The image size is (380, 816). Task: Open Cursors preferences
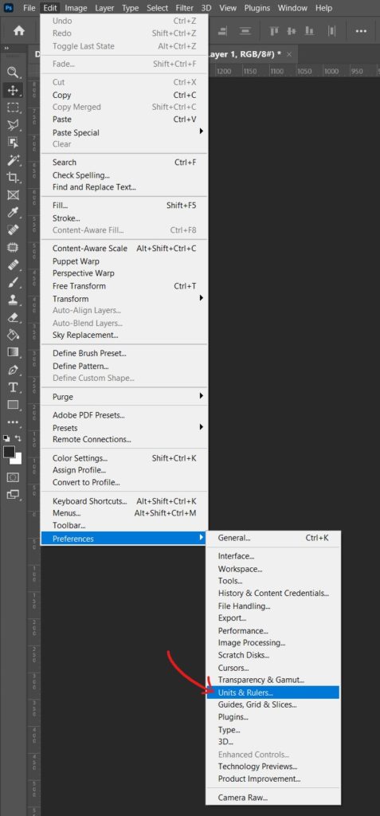coord(273,668)
